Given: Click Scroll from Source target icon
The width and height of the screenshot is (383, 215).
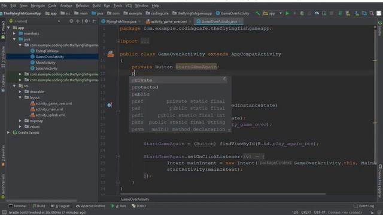Looking at the screenshot, I should [x=71, y=21].
